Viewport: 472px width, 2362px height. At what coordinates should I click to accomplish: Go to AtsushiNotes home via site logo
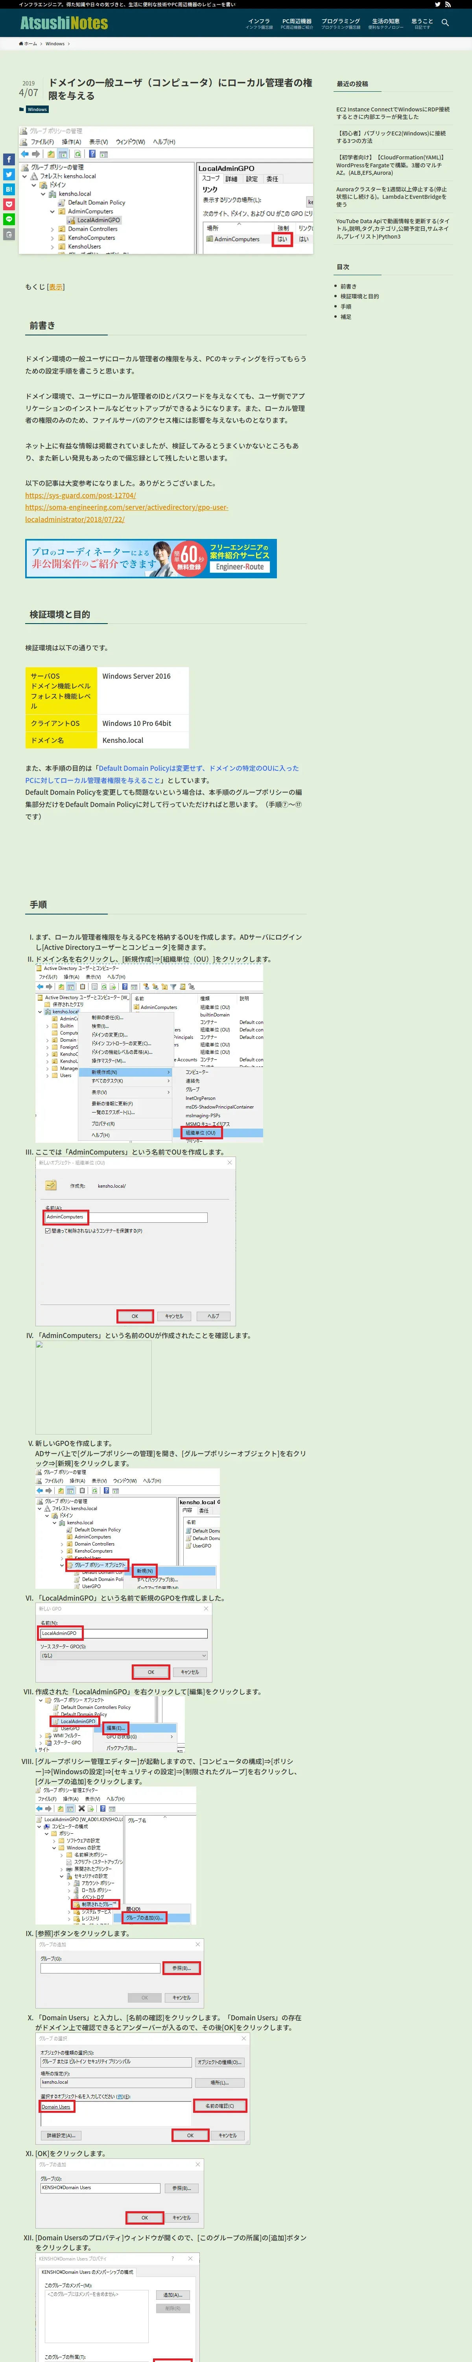click(x=64, y=23)
